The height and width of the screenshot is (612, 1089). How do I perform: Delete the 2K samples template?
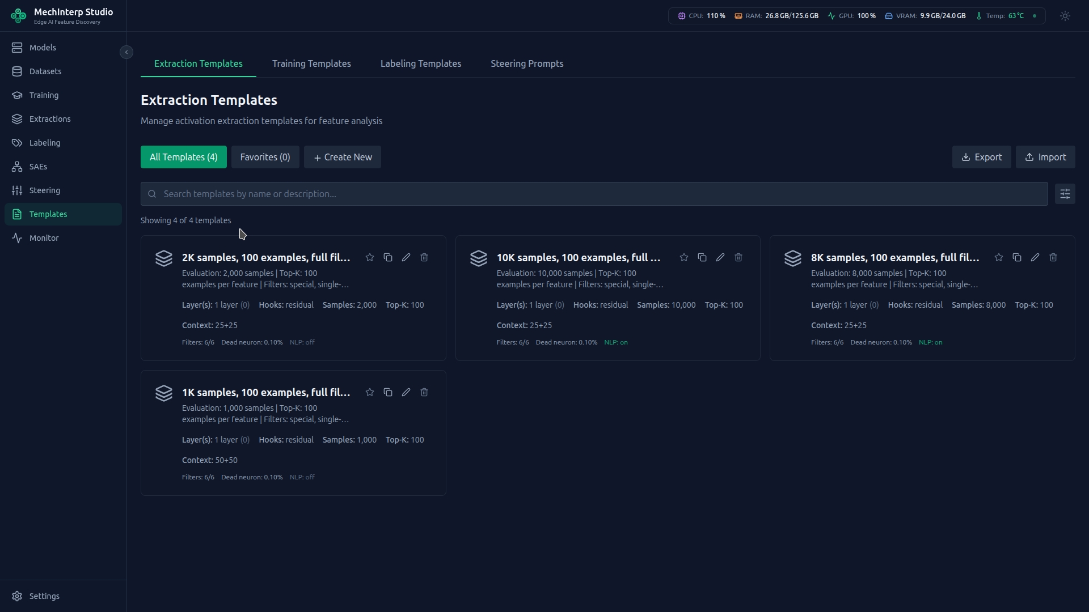point(424,257)
